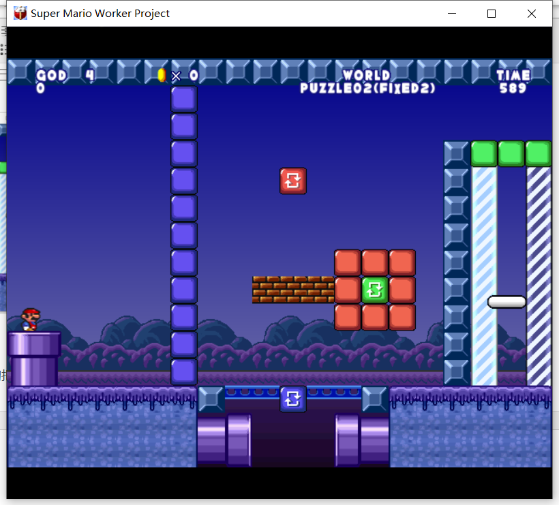Click the "TIME" label in the HUD

(x=513, y=75)
